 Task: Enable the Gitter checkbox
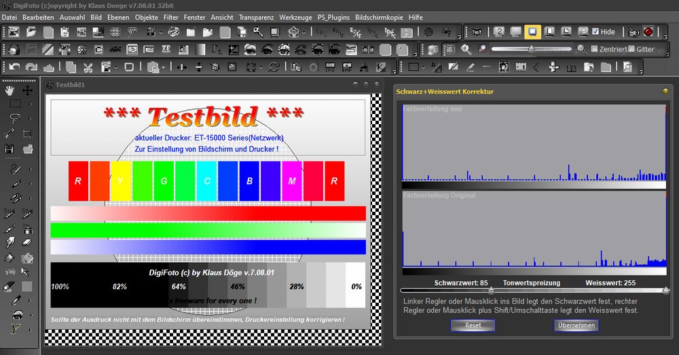tap(631, 50)
